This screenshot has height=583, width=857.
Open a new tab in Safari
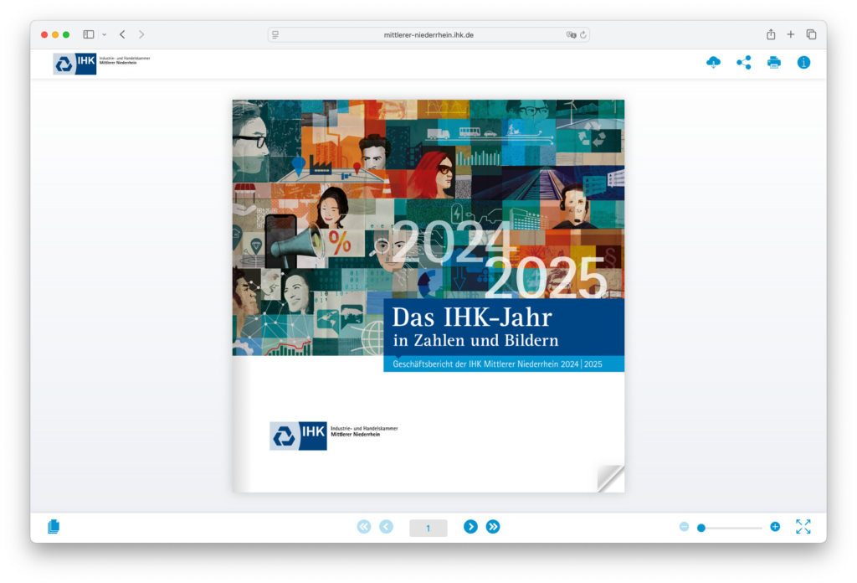(790, 34)
